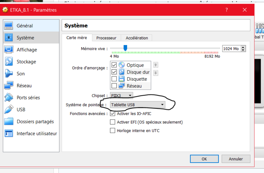Click the Global Tools icon behind dialog
The width and height of the screenshot is (264, 173).
[x=260, y=28]
